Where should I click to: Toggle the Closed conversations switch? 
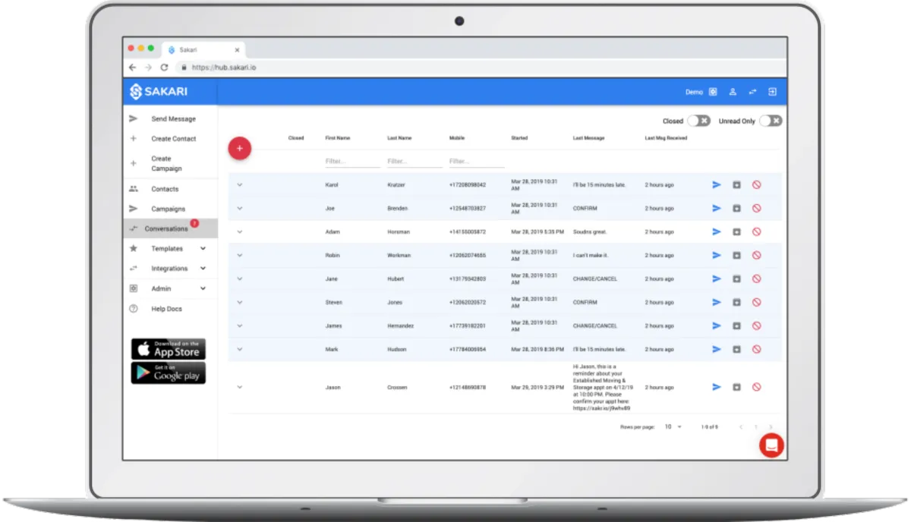point(698,121)
